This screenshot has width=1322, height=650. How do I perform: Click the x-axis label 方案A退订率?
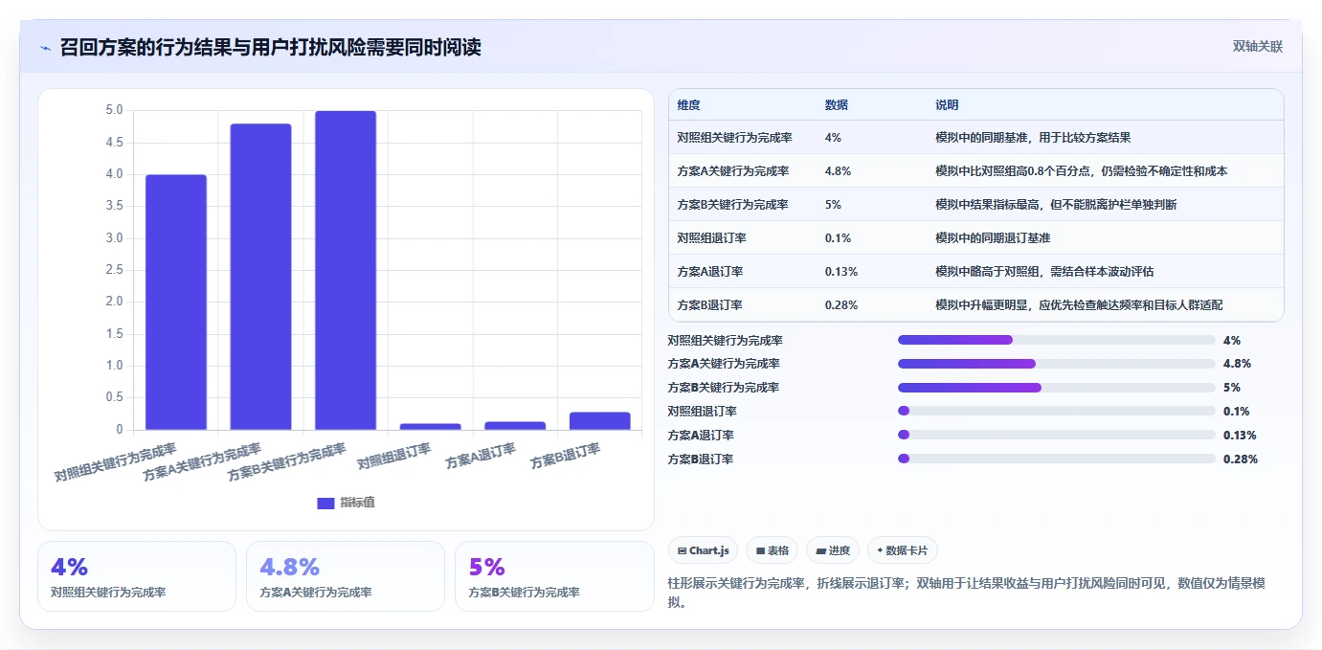click(x=481, y=455)
